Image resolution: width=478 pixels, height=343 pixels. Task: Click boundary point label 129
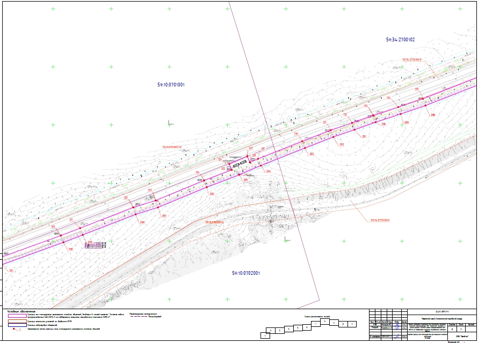coord(263,149)
